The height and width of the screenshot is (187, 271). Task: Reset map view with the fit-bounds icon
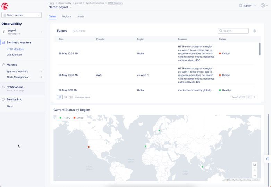point(255,165)
